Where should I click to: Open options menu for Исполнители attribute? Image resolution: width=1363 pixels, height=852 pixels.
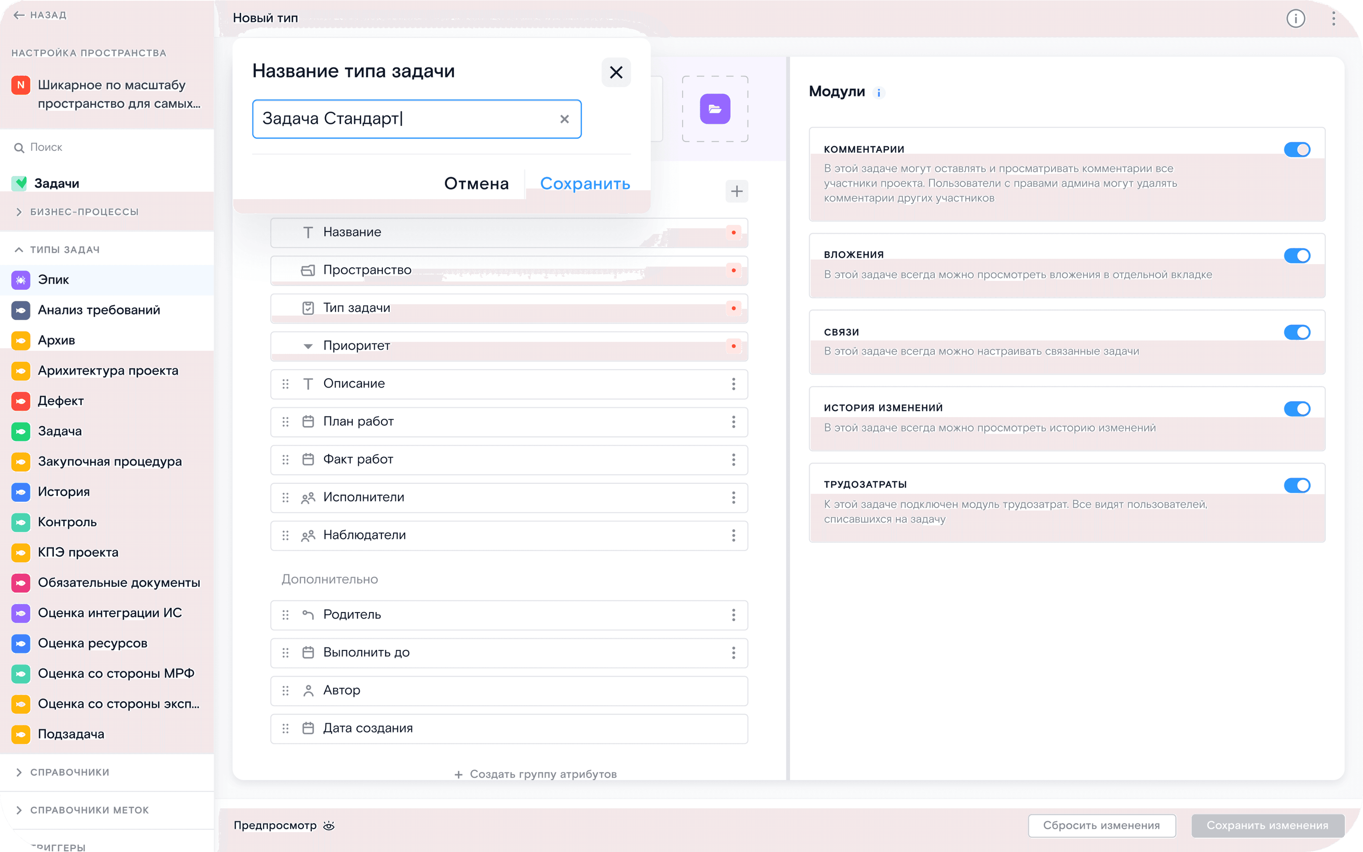733,497
